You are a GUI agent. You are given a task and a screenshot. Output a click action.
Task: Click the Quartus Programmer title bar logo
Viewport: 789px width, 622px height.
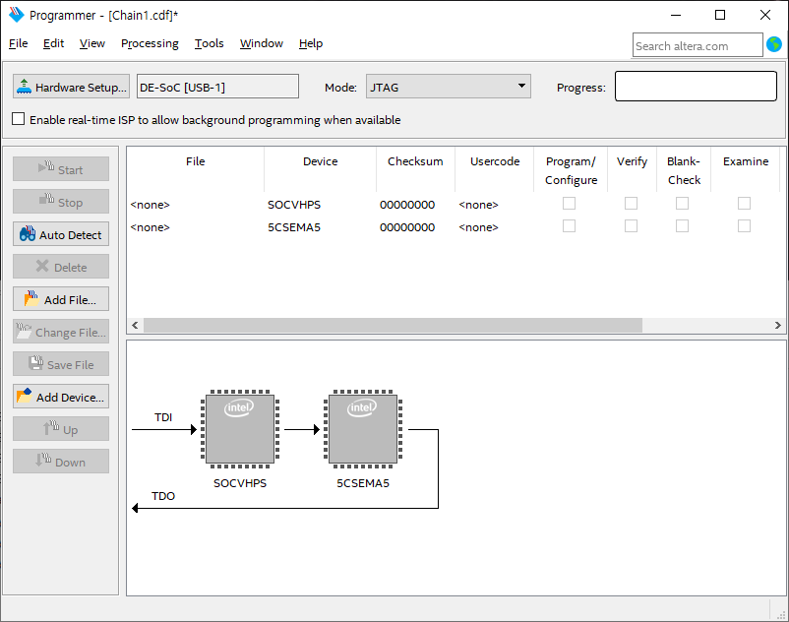[x=16, y=15]
